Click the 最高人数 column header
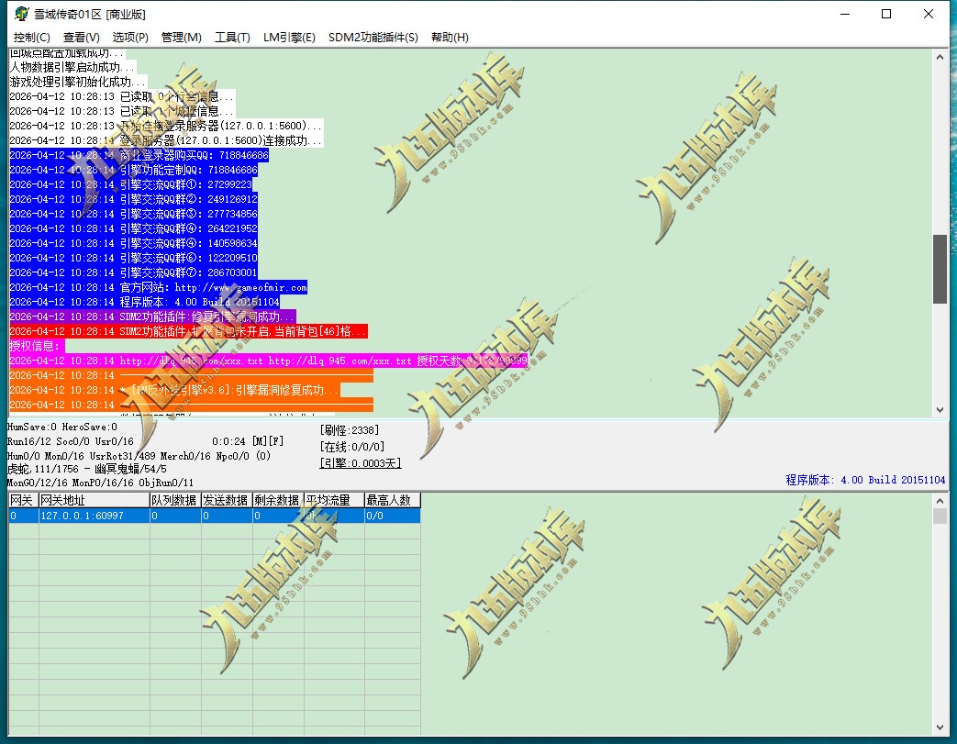The image size is (957, 744). (393, 500)
